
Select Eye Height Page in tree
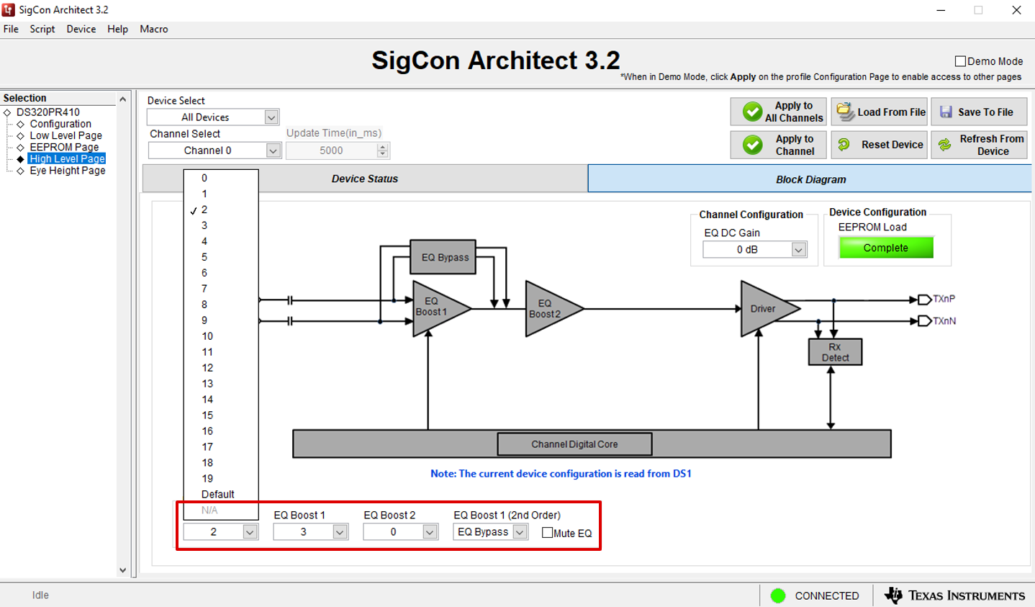pyautogui.click(x=68, y=171)
